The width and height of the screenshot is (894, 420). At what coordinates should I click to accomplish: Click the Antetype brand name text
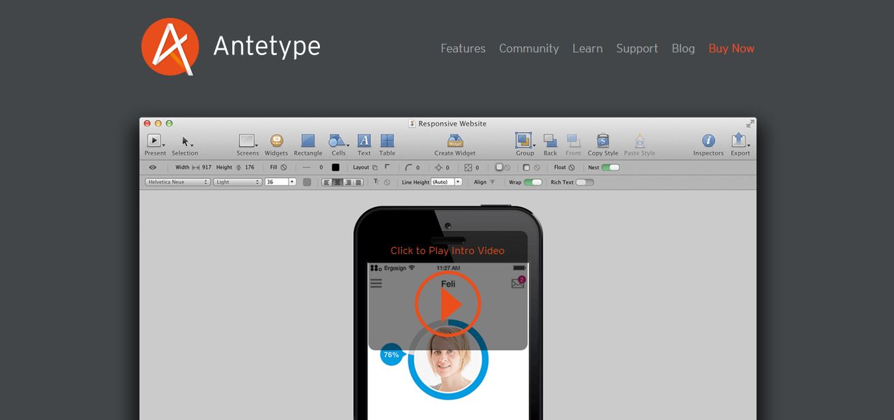pyautogui.click(x=267, y=46)
